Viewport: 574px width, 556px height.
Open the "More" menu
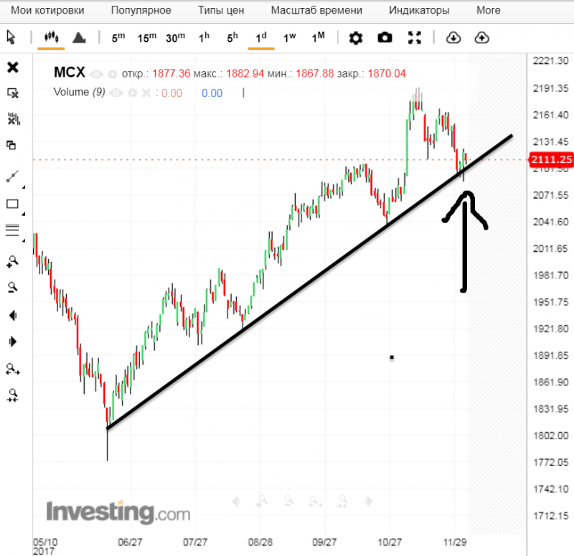(488, 11)
